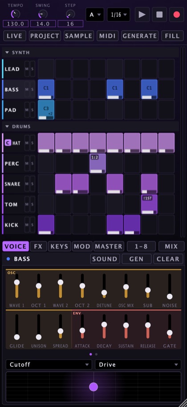Open the pattern A dropdown
Viewport: 187px width, 407px height.
(x=95, y=15)
